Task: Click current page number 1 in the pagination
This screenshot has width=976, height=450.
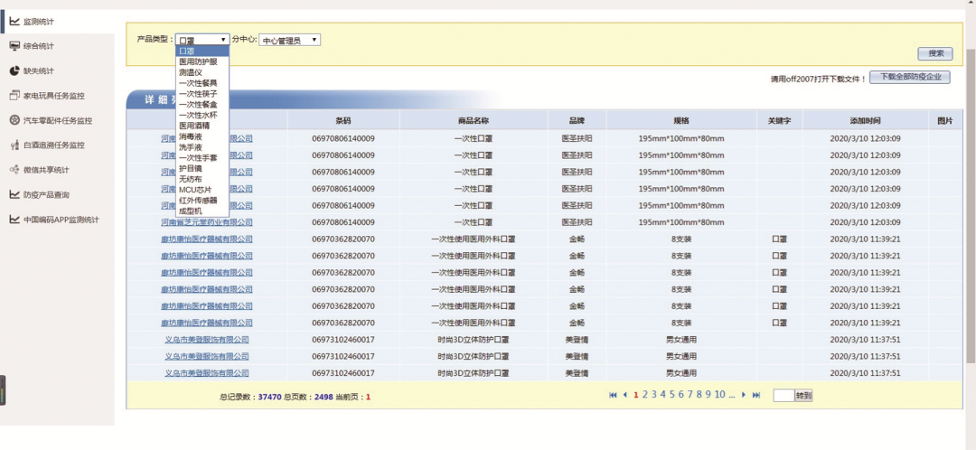Action: [636, 394]
